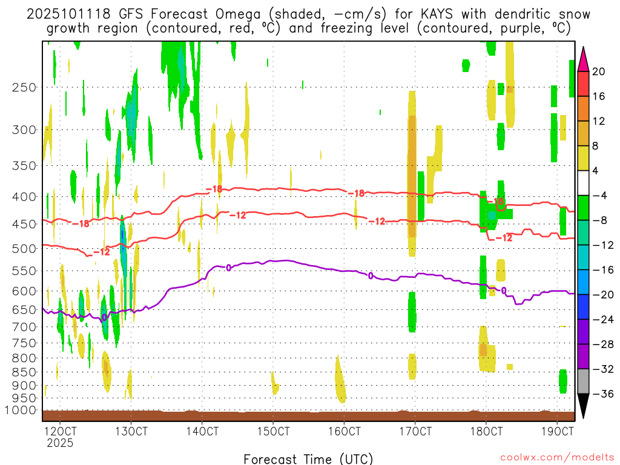
Task: Click the 600 pressure level label
Action: (24, 291)
